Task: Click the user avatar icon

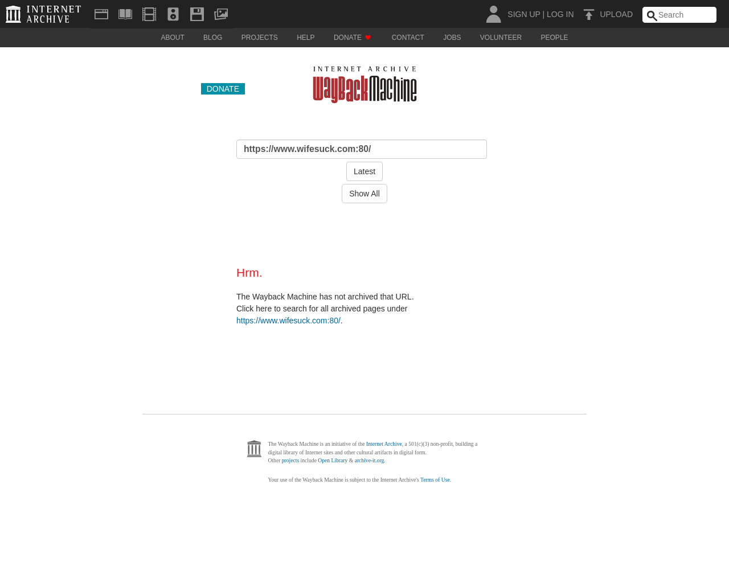Action: click(493, 14)
